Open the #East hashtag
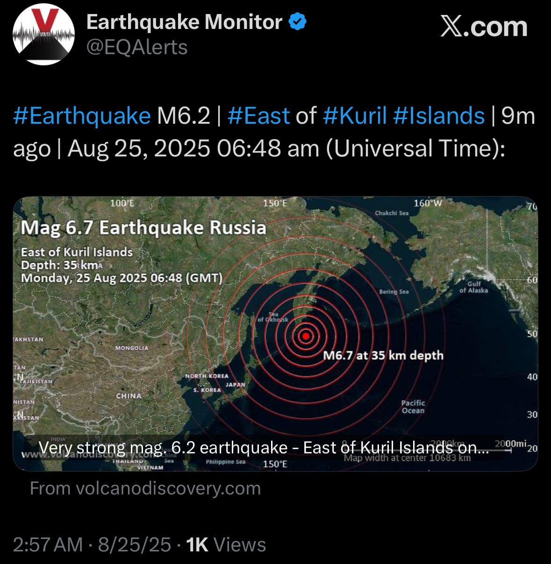 coord(258,116)
